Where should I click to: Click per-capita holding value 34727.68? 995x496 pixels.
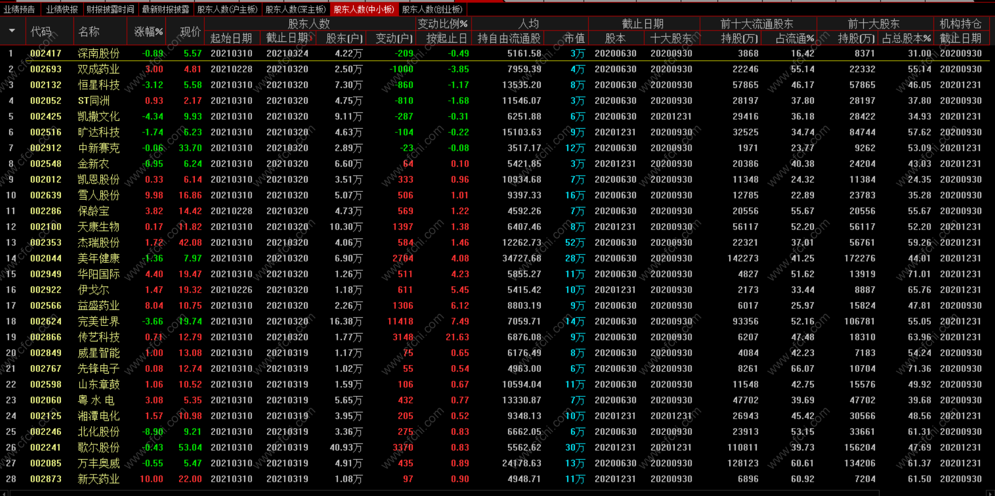pyautogui.click(x=521, y=259)
